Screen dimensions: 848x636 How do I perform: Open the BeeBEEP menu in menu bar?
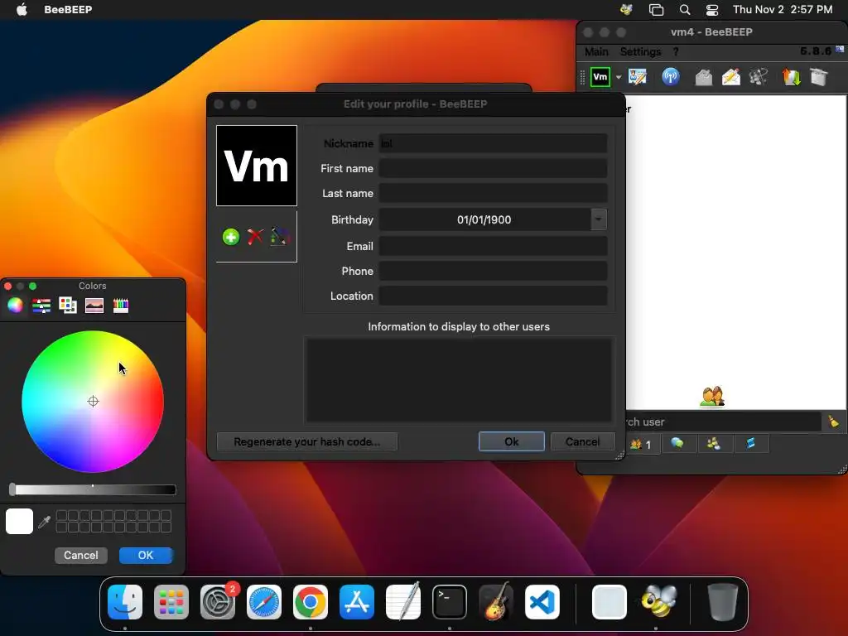[68, 9]
